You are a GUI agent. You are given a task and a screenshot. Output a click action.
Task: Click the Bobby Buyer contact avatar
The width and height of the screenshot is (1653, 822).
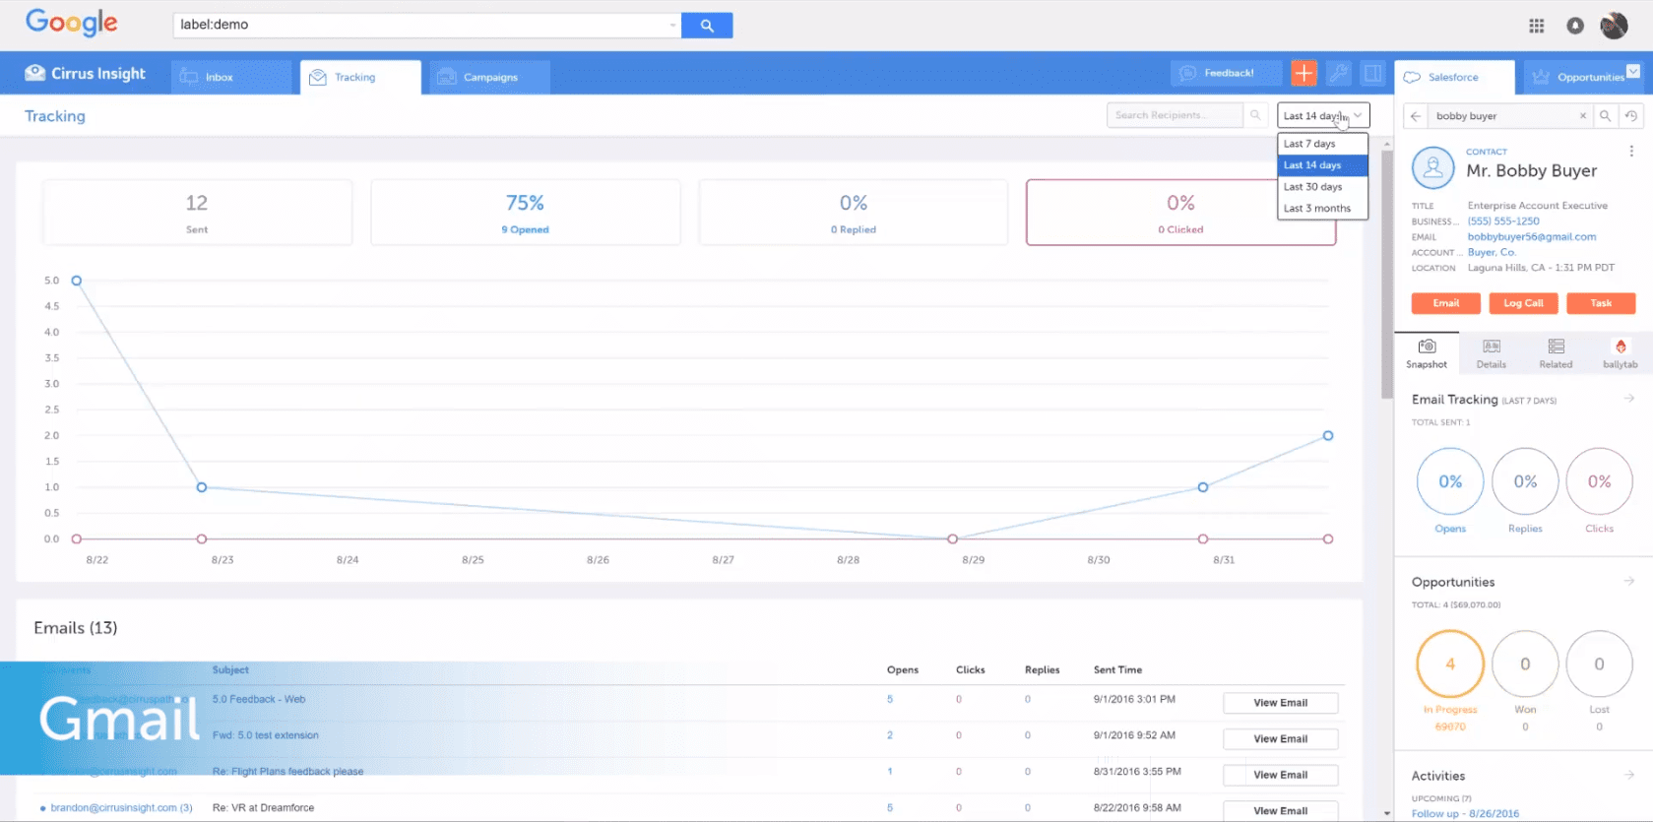1432,167
